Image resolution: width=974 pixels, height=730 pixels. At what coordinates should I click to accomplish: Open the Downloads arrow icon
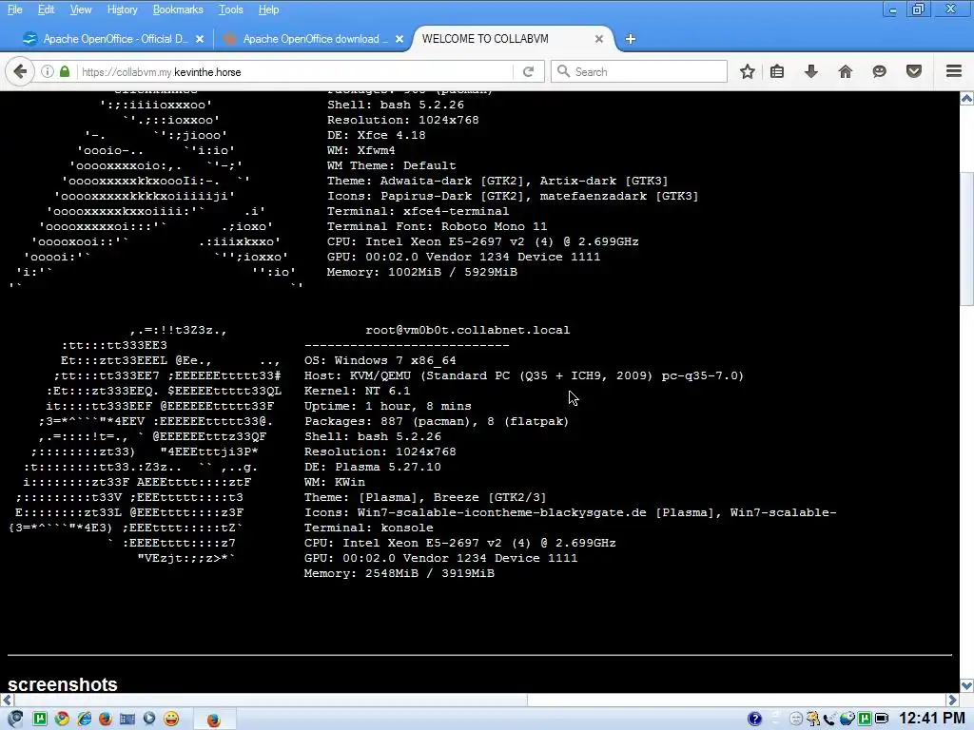811,71
